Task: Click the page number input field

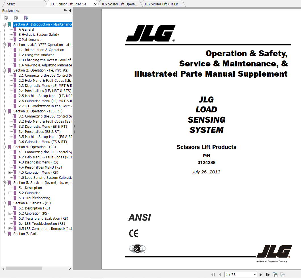Action: [x=239, y=274]
